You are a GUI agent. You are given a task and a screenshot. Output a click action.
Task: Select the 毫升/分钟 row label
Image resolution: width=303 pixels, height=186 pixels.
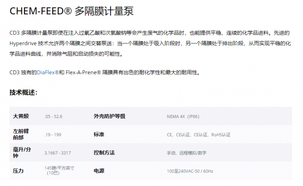pos(21,152)
